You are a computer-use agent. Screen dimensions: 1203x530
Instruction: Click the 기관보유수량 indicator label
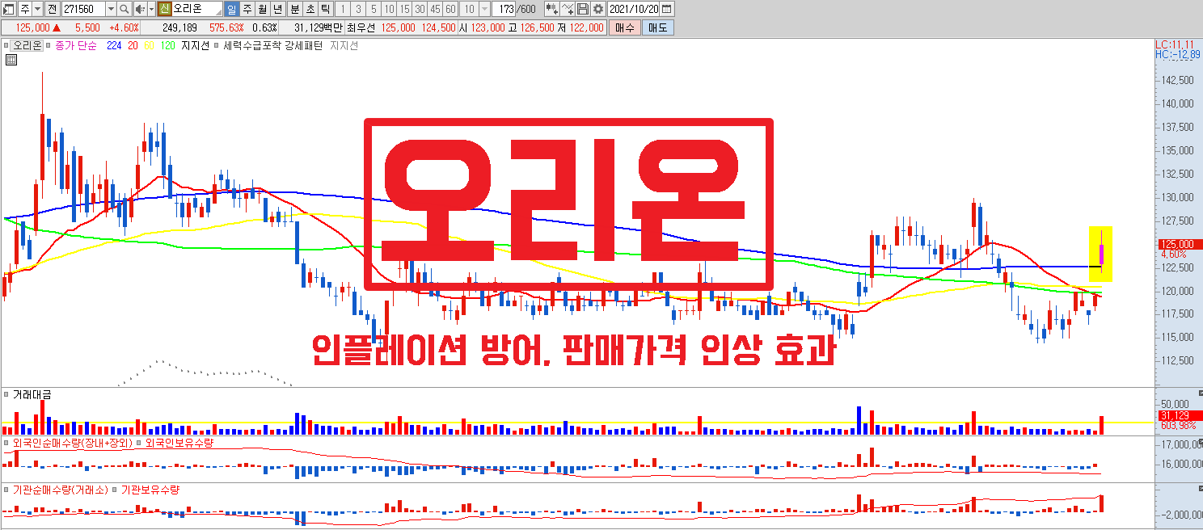click(150, 490)
